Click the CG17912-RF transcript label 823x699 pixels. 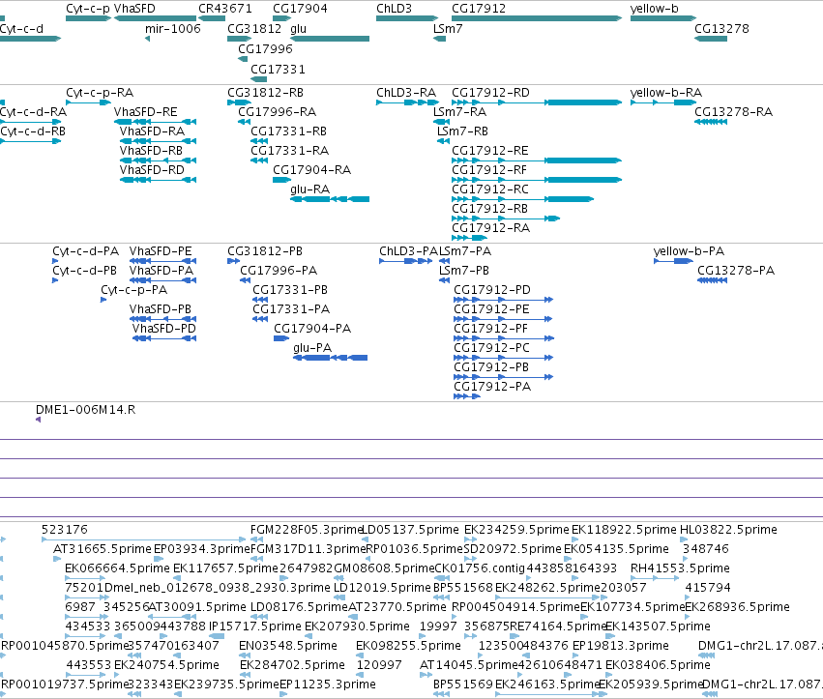click(489, 170)
